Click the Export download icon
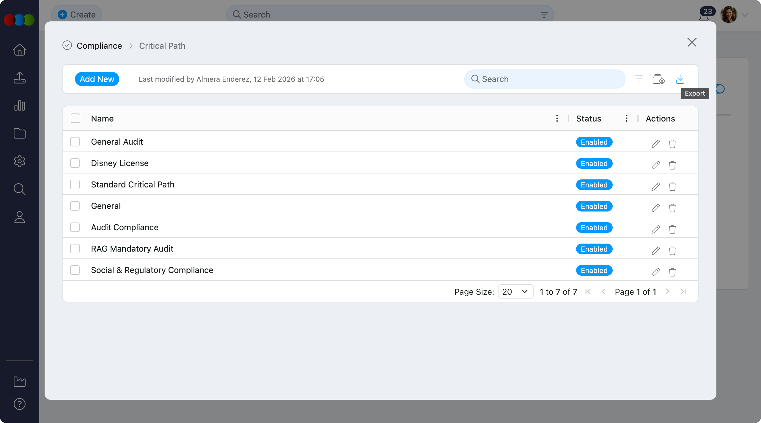Screen dimensions: 761x423 point(680,79)
